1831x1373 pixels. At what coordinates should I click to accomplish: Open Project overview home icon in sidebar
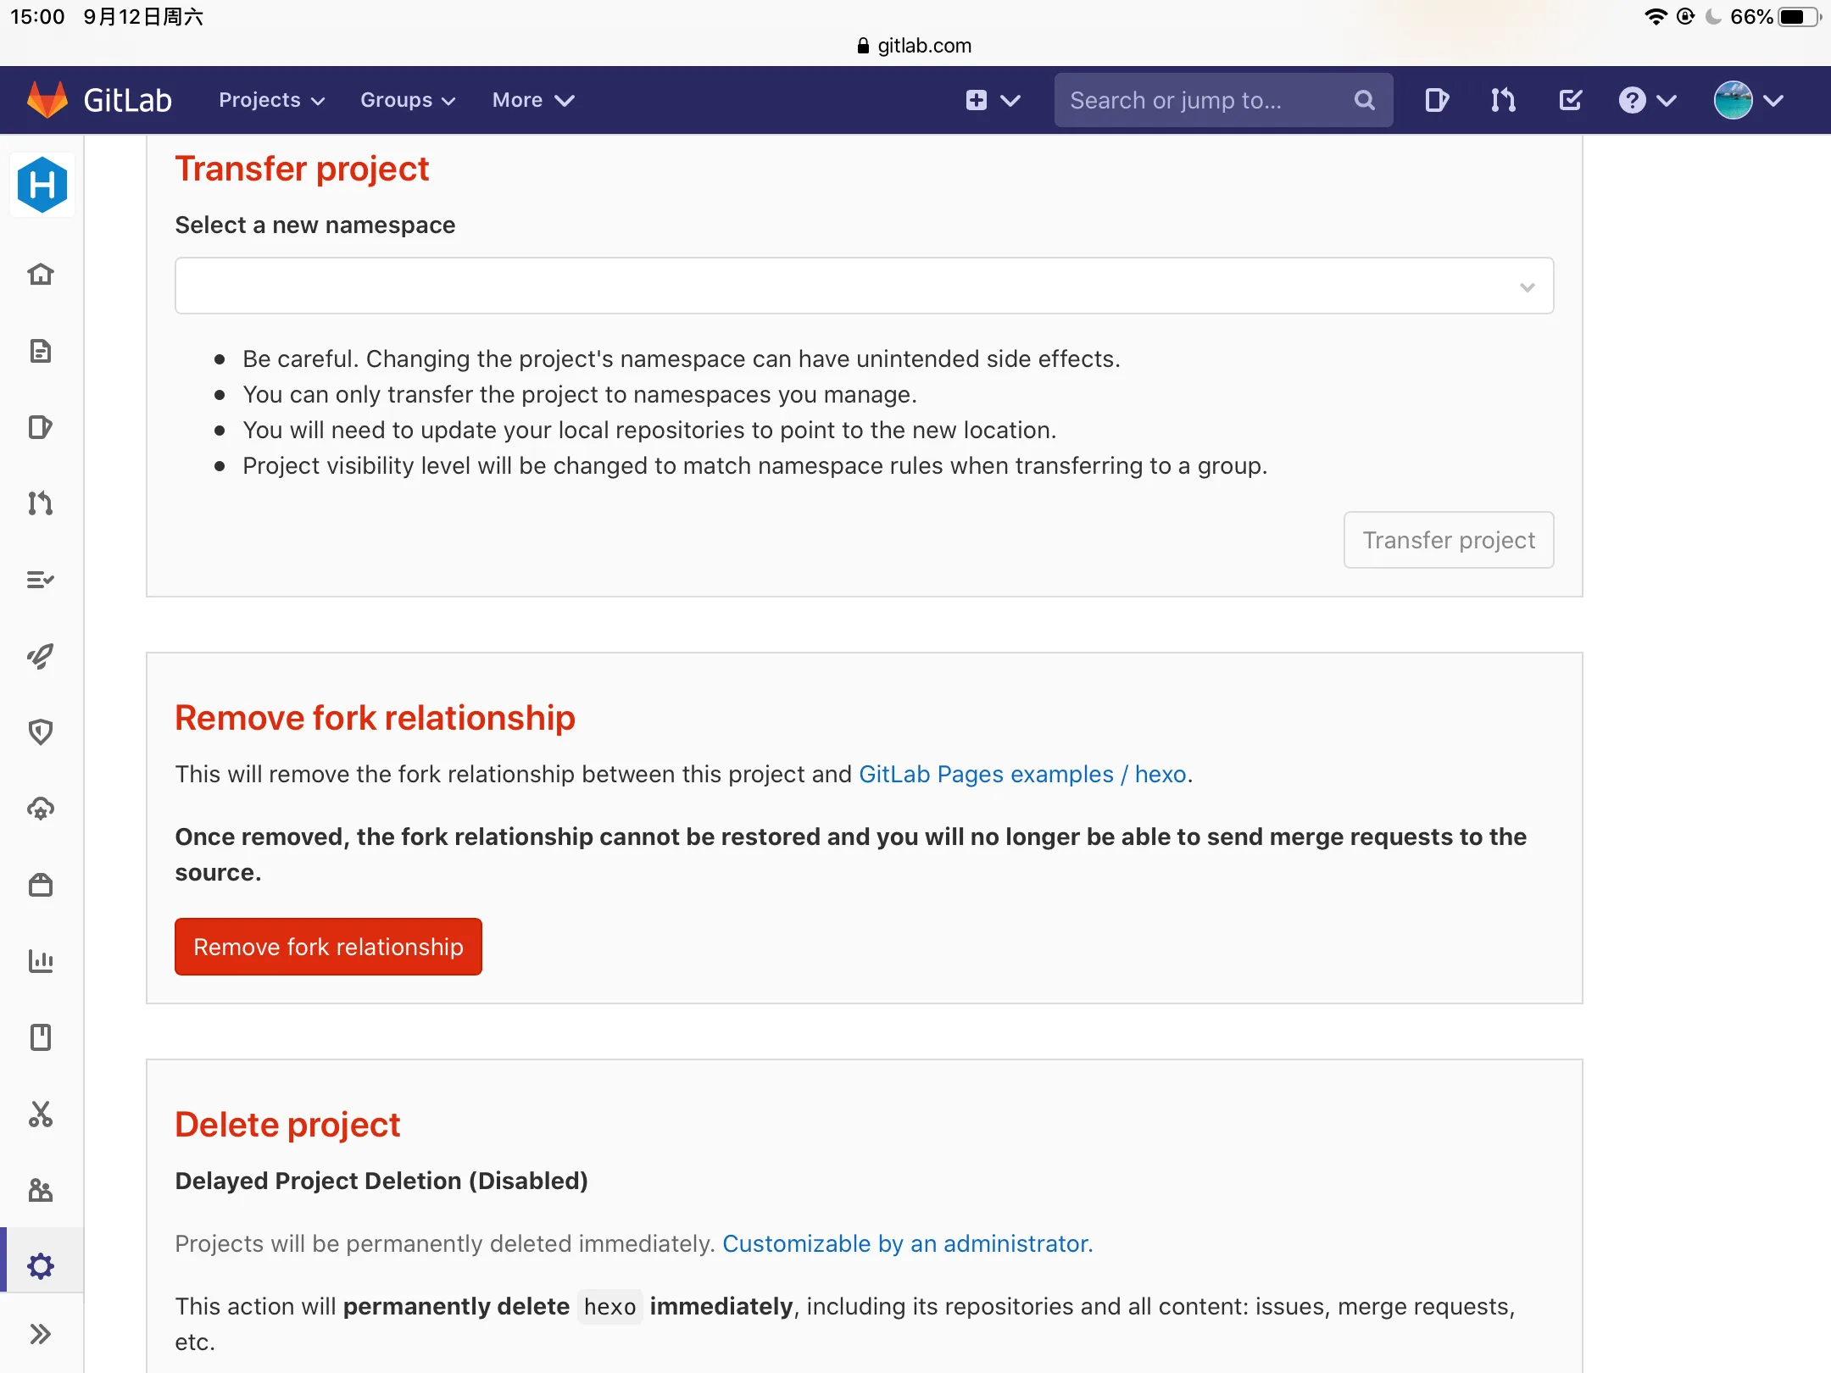click(x=41, y=275)
